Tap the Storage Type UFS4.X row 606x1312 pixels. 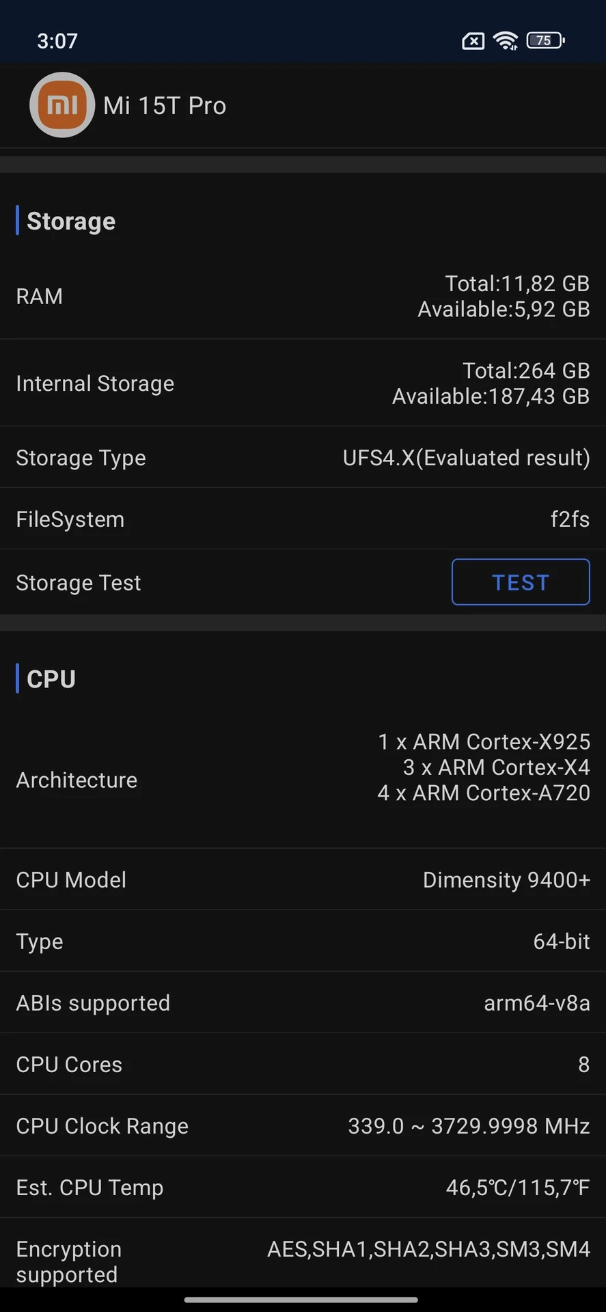point(303,458)
